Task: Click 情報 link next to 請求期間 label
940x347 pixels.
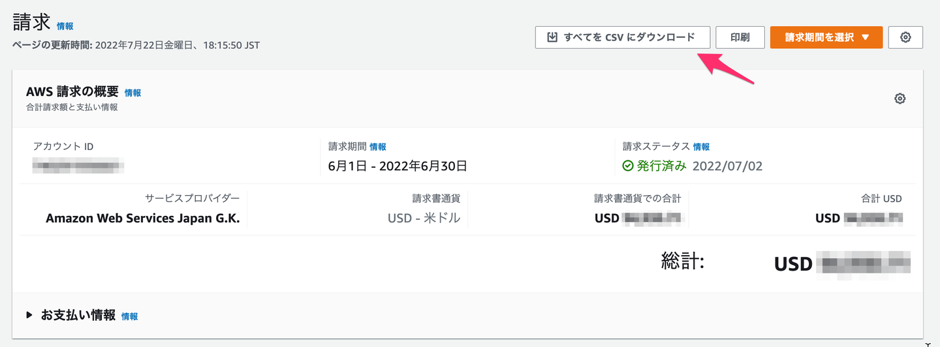Action: pyautogui.click(x=378, y=147)
